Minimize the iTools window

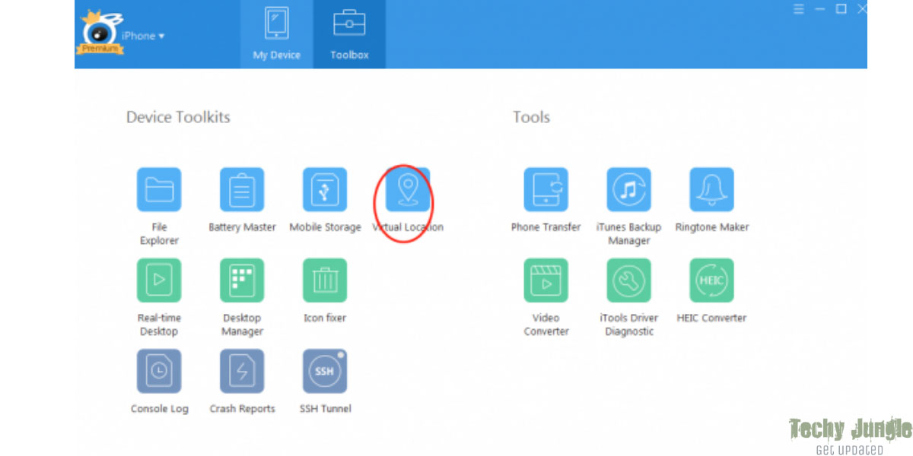tap(819, 9)
